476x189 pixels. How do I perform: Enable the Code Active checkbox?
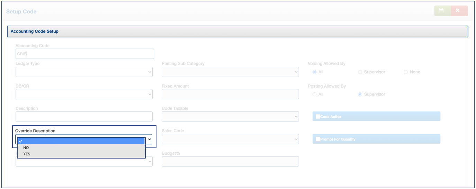tap(318, 117)
